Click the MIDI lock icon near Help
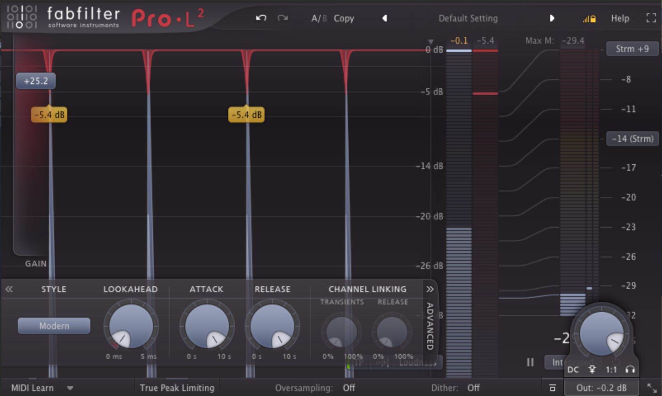 pos(589,18)
